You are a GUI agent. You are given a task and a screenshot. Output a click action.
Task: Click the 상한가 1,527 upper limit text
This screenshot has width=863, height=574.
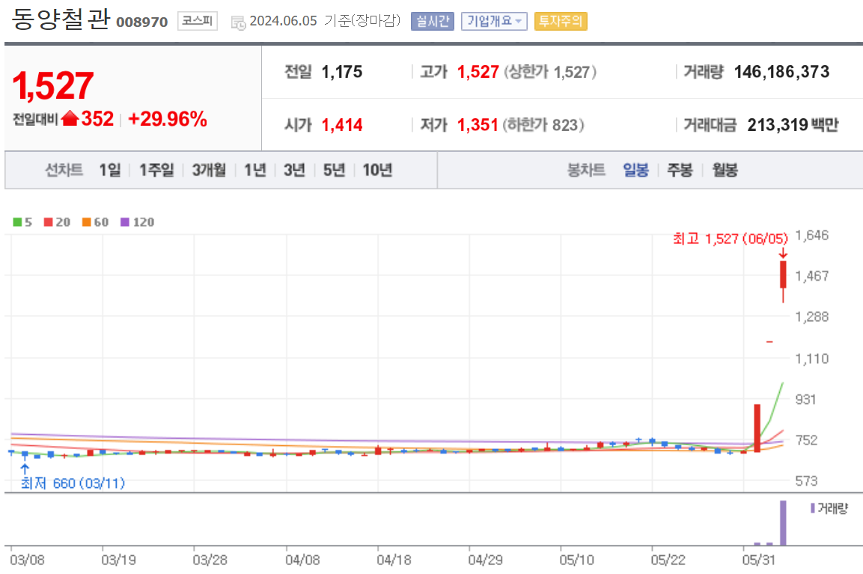coord(550,72)
